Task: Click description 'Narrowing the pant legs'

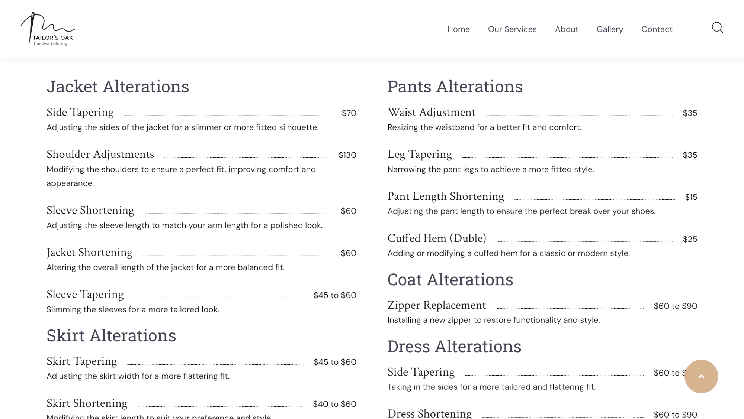Action: [x=491, y=169]
